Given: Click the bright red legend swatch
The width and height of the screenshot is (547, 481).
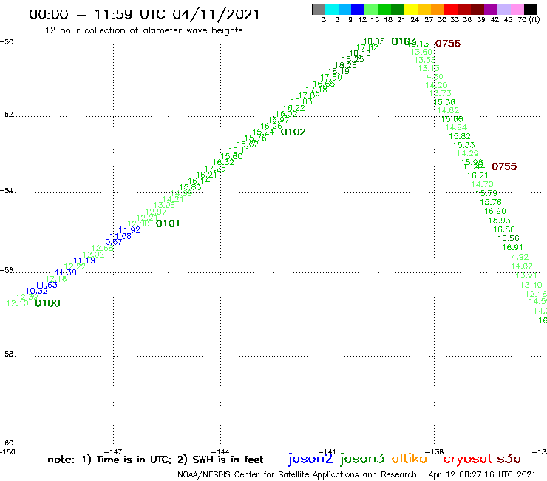Looking at the screenshot, I should 451,10.
